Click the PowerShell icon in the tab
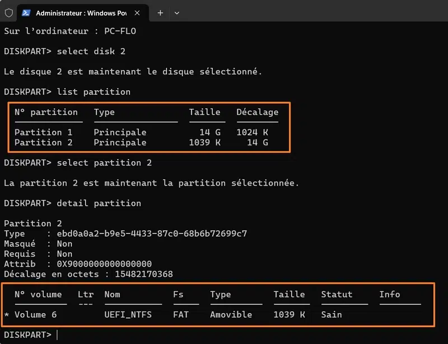 point(26,12)
